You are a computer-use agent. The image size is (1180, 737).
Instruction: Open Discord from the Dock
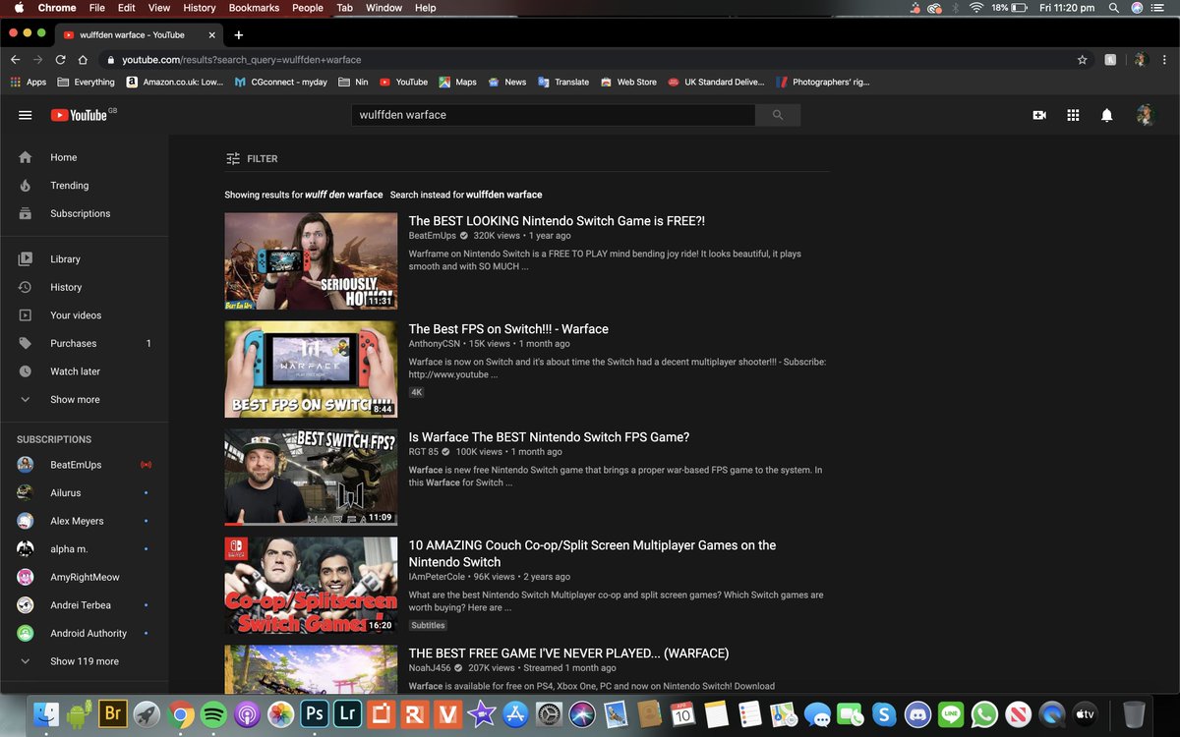pos(917,714)
